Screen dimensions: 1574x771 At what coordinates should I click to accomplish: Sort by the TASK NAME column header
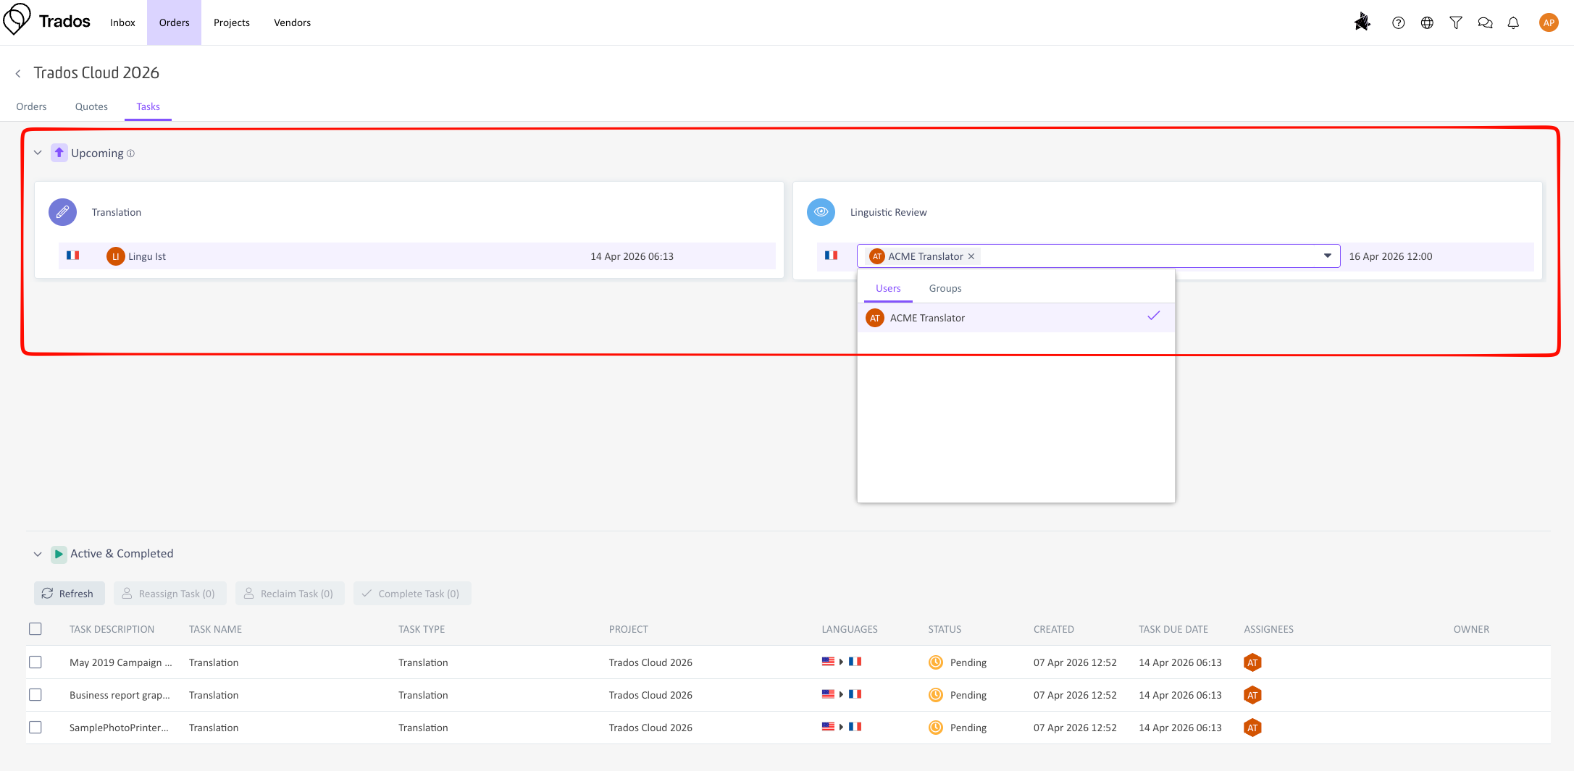click(215, 629)
